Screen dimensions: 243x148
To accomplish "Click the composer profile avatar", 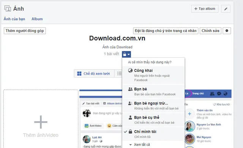I will (87, 113).
